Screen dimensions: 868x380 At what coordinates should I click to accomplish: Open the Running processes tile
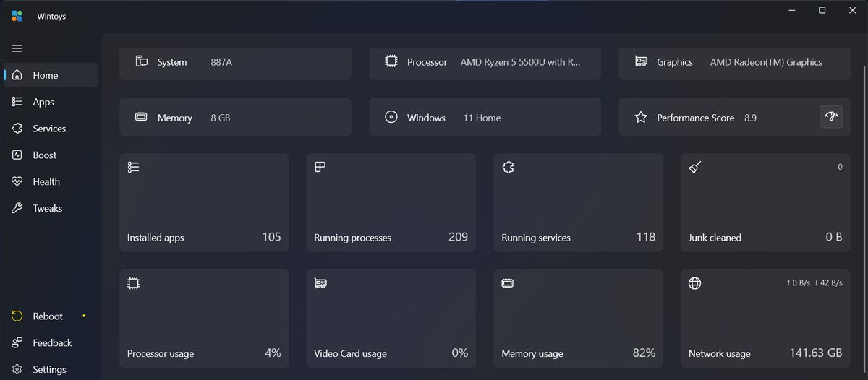point(391,202)
